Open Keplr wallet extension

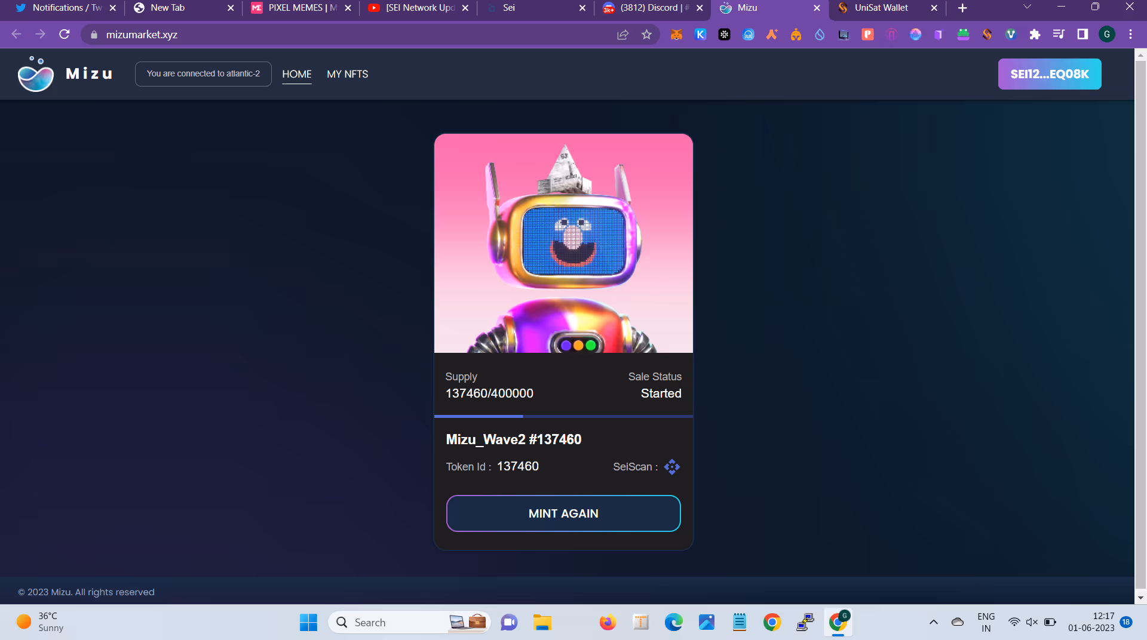tap(700, 35)
